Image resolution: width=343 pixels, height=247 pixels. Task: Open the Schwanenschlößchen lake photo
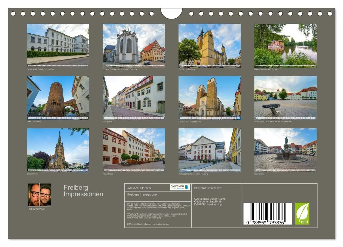point(285,45)
